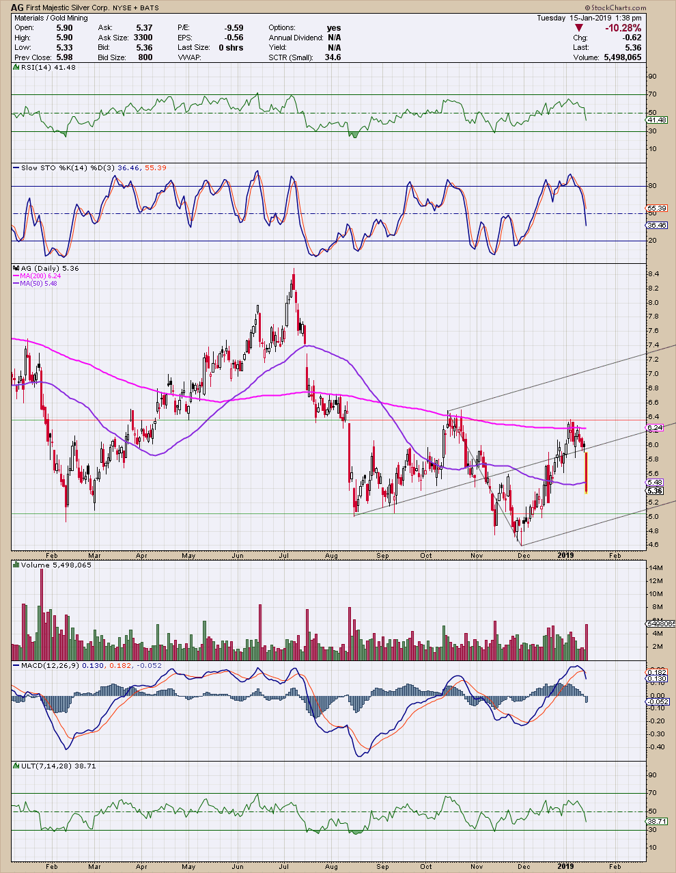Select the MA(50) 5.48 legend entry
This screenshot has width=676, height=873.
pos(38,284)
